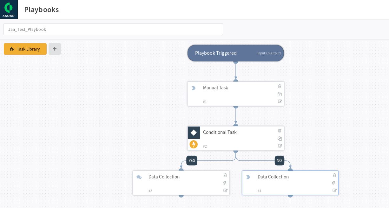Open the Task Library
The image size is (389, 208).
tap(25, 49)
